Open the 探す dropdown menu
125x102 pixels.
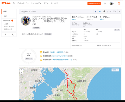pyautogui.click(x=46, y=3)
